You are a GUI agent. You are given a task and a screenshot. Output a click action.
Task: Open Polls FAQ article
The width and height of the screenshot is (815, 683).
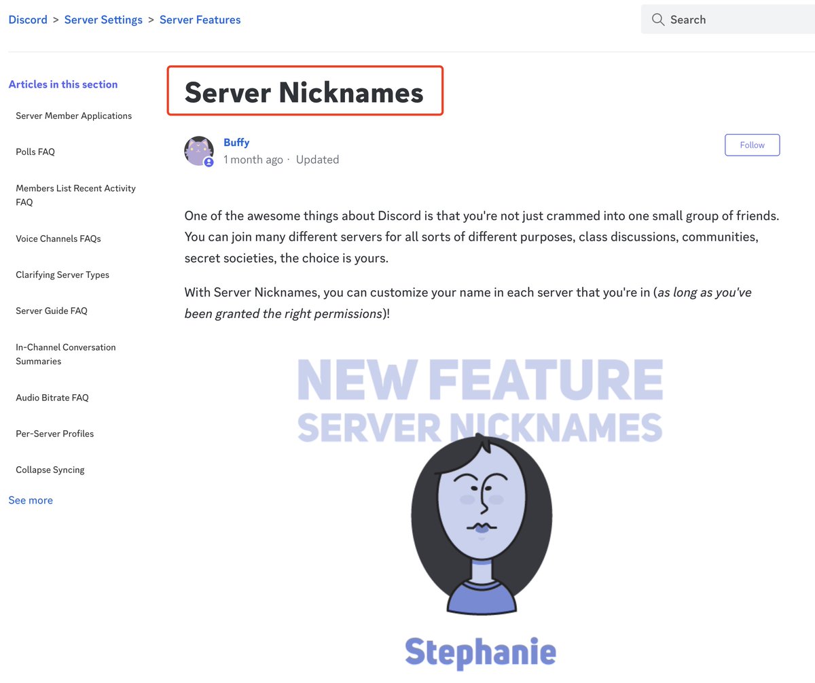pyautogui.click(x=35, y=152)
